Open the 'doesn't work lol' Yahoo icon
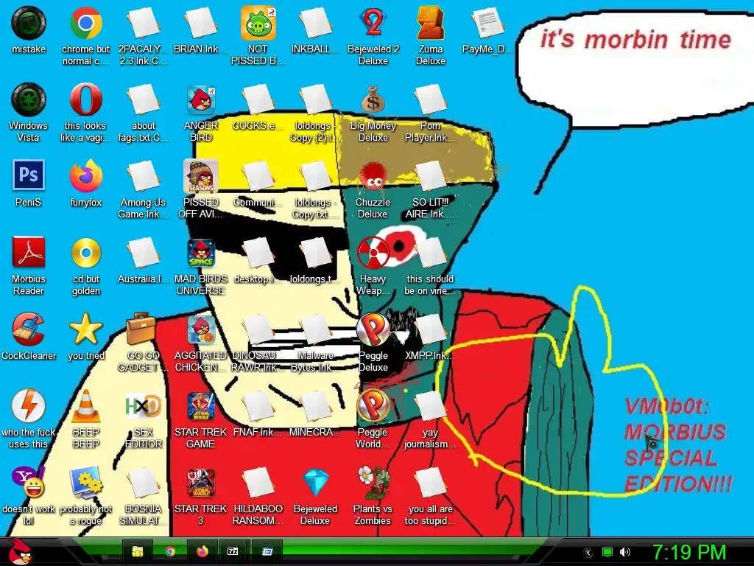Screen dimensions: 754x566 29,482
